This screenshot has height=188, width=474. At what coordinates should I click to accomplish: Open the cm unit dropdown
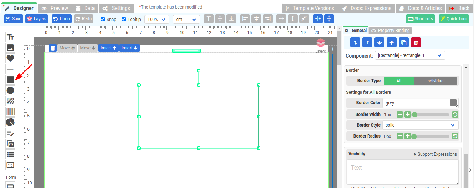pos(186,19)
